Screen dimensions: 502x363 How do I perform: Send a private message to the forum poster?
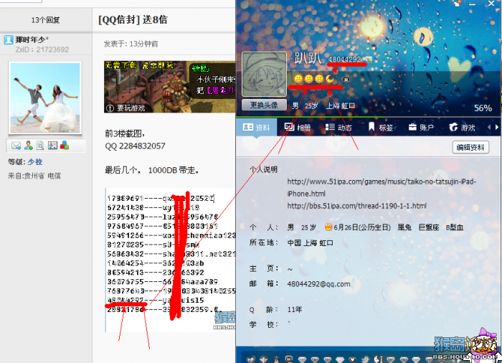pyautogui.click(x=16, y=146)
